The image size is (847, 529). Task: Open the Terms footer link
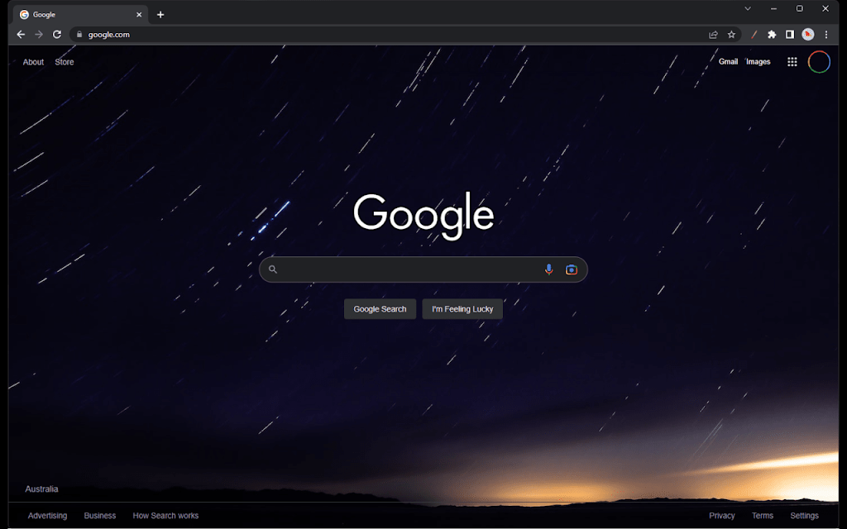(762, 516)
